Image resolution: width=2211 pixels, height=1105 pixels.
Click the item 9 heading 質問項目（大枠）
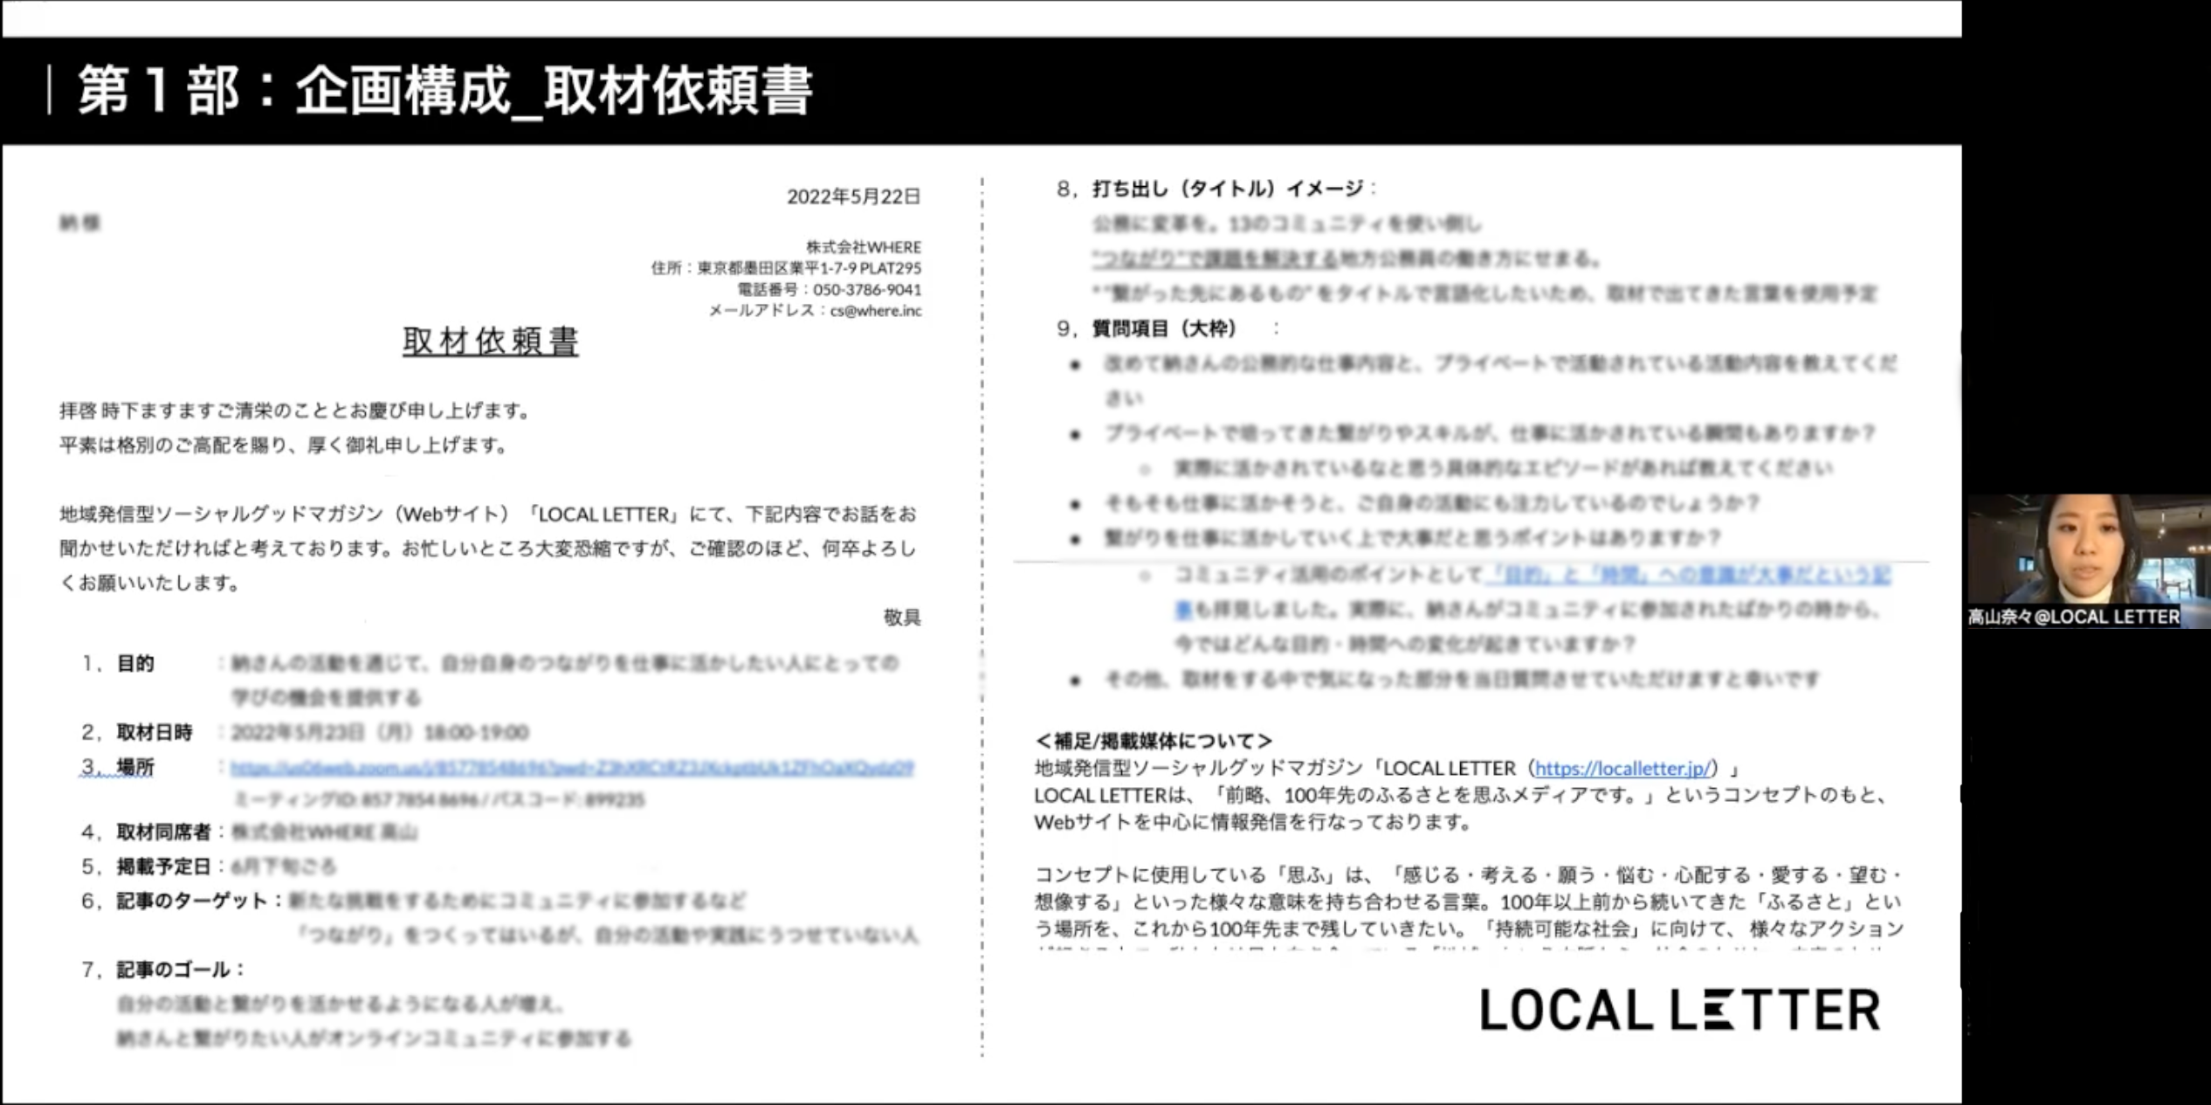point(1165,328)
